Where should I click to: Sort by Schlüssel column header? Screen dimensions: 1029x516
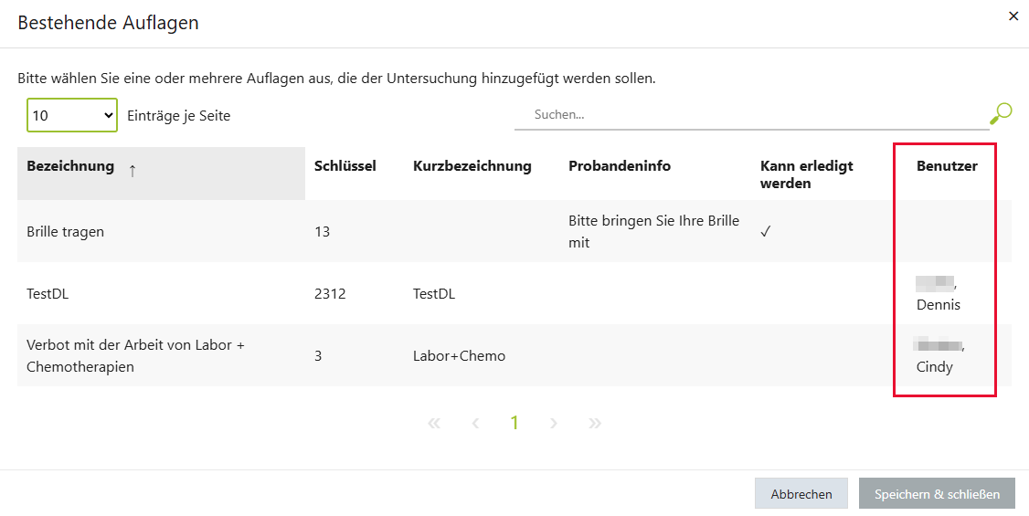pos(345,166)
